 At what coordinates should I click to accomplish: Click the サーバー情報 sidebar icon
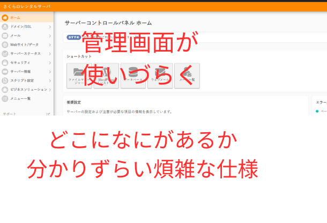5,71
